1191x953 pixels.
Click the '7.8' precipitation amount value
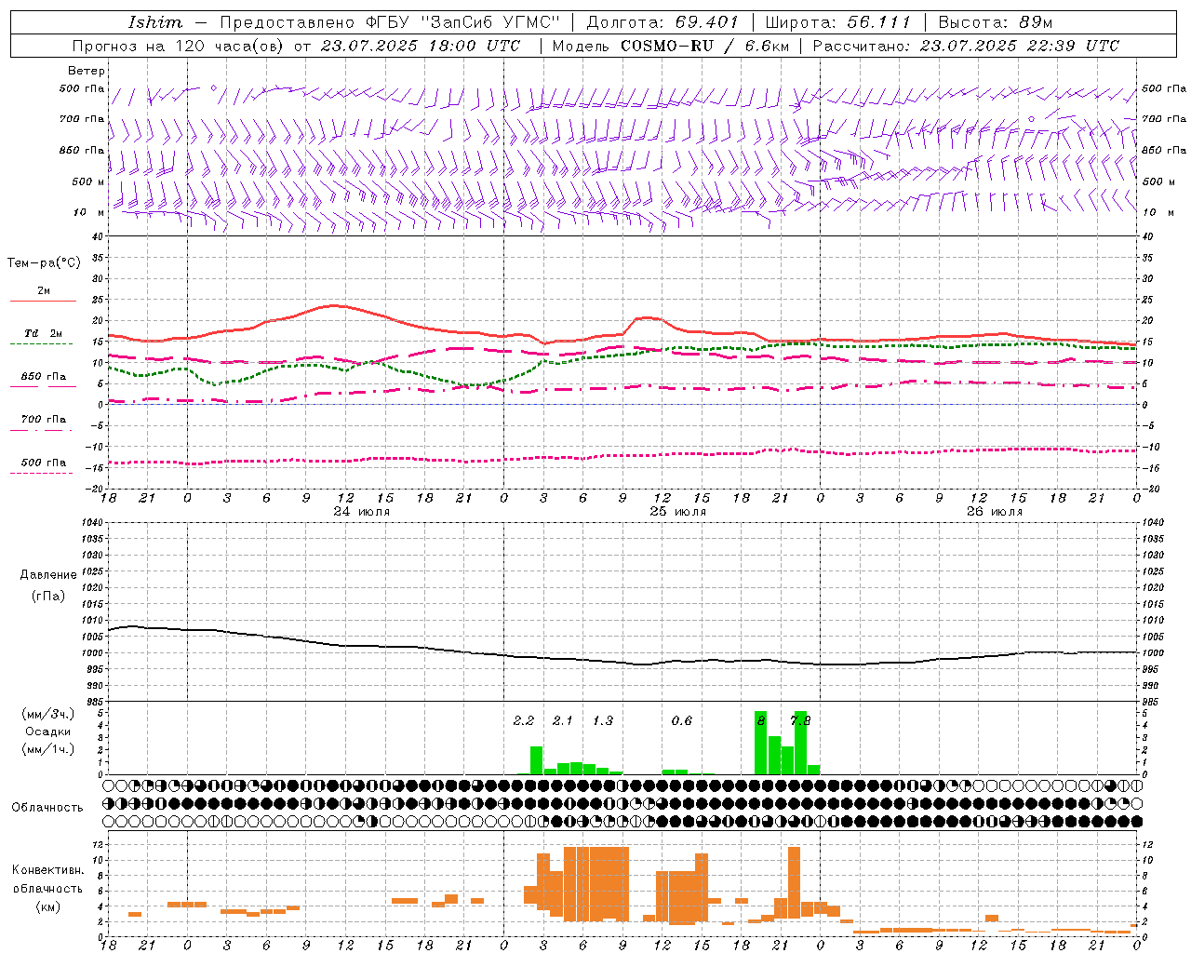point(800,720)
